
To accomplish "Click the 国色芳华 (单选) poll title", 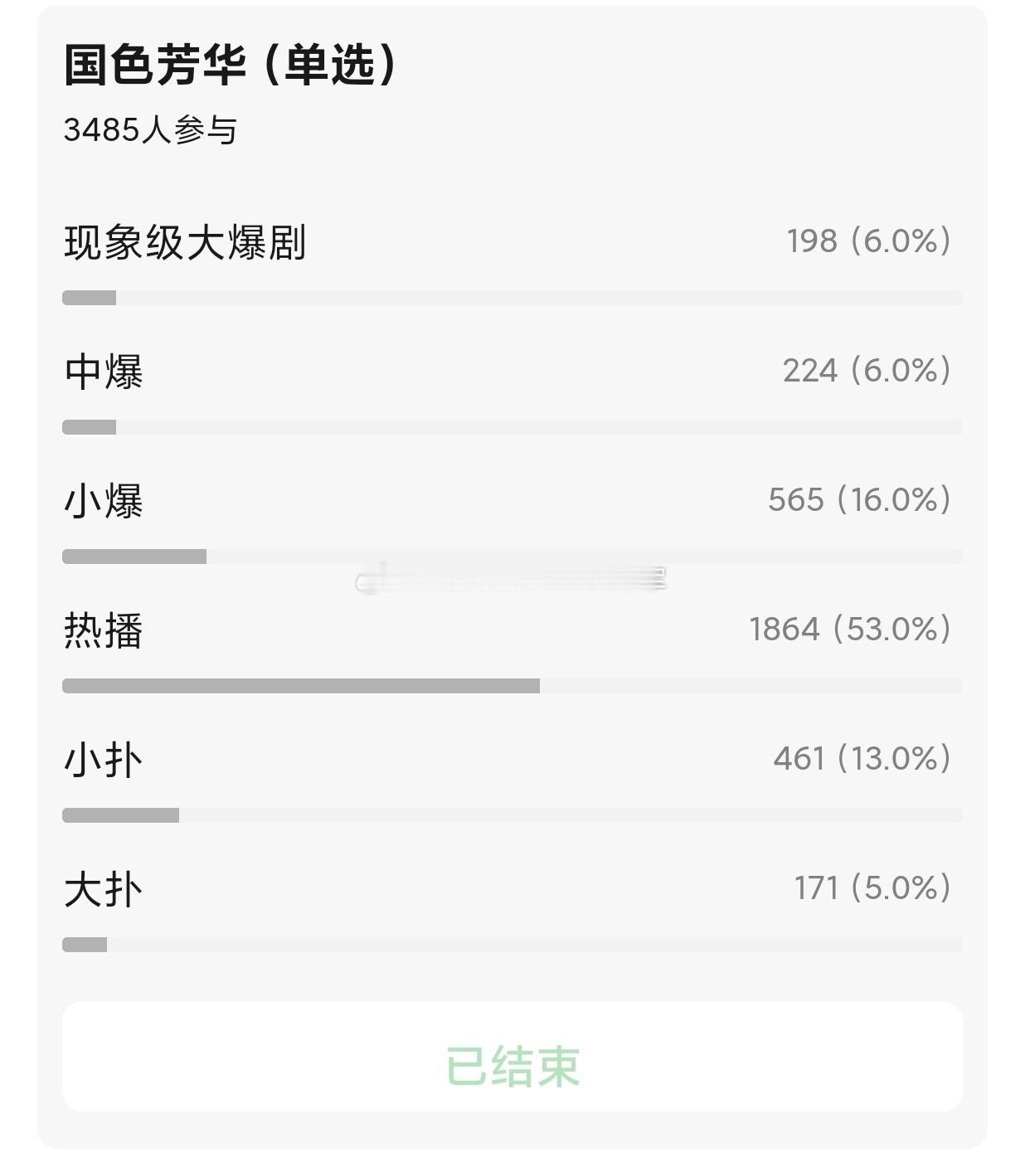I will tap(231, 65).
